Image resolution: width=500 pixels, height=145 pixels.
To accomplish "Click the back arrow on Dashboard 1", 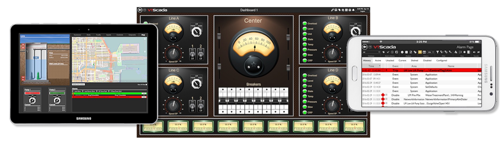I will coord(140,10).
